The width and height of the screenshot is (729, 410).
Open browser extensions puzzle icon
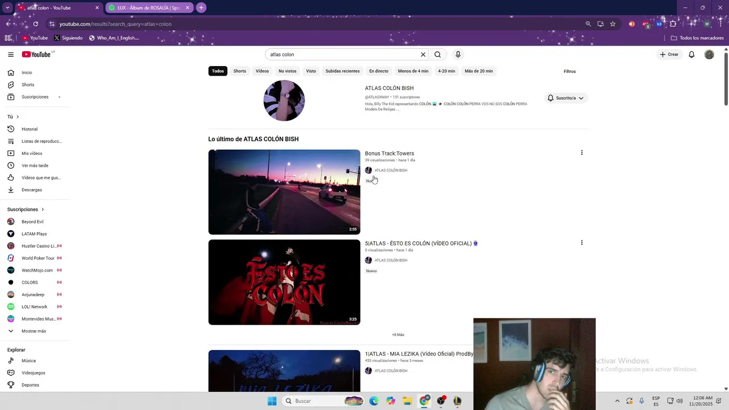point(673,24)
